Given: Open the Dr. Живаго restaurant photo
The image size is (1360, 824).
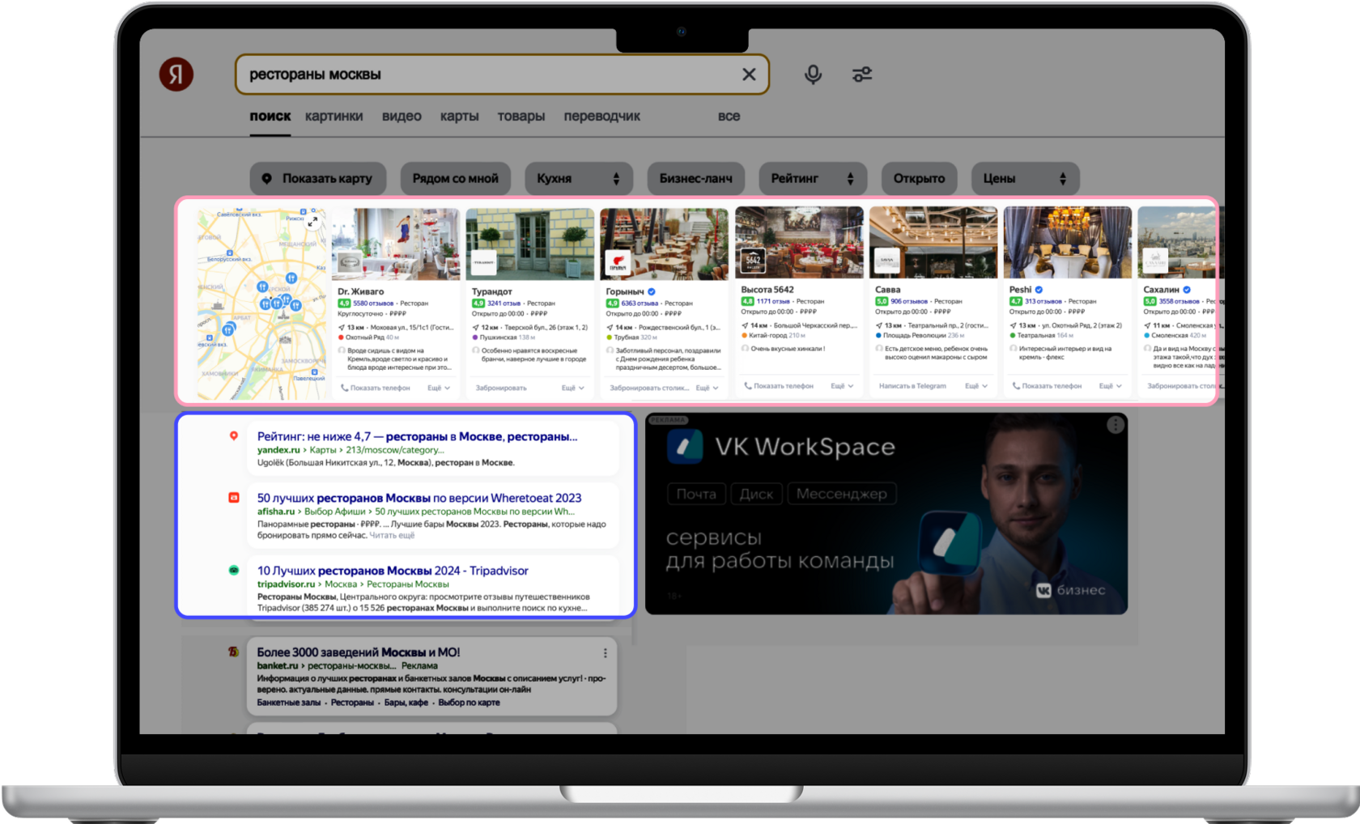Looking at the screenshot, I should pos(396,244).
